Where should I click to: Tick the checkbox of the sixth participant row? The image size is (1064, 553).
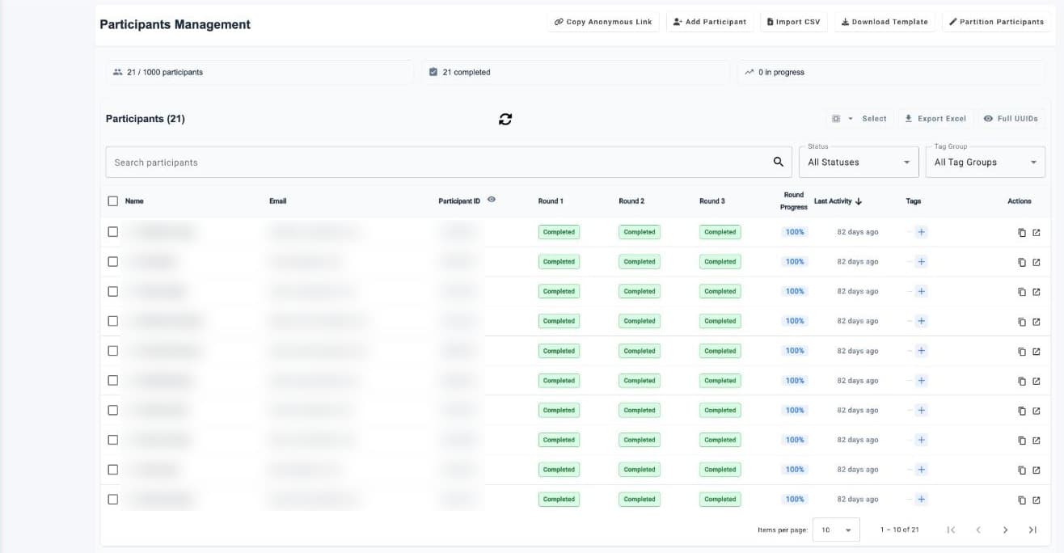click(112, 380)
